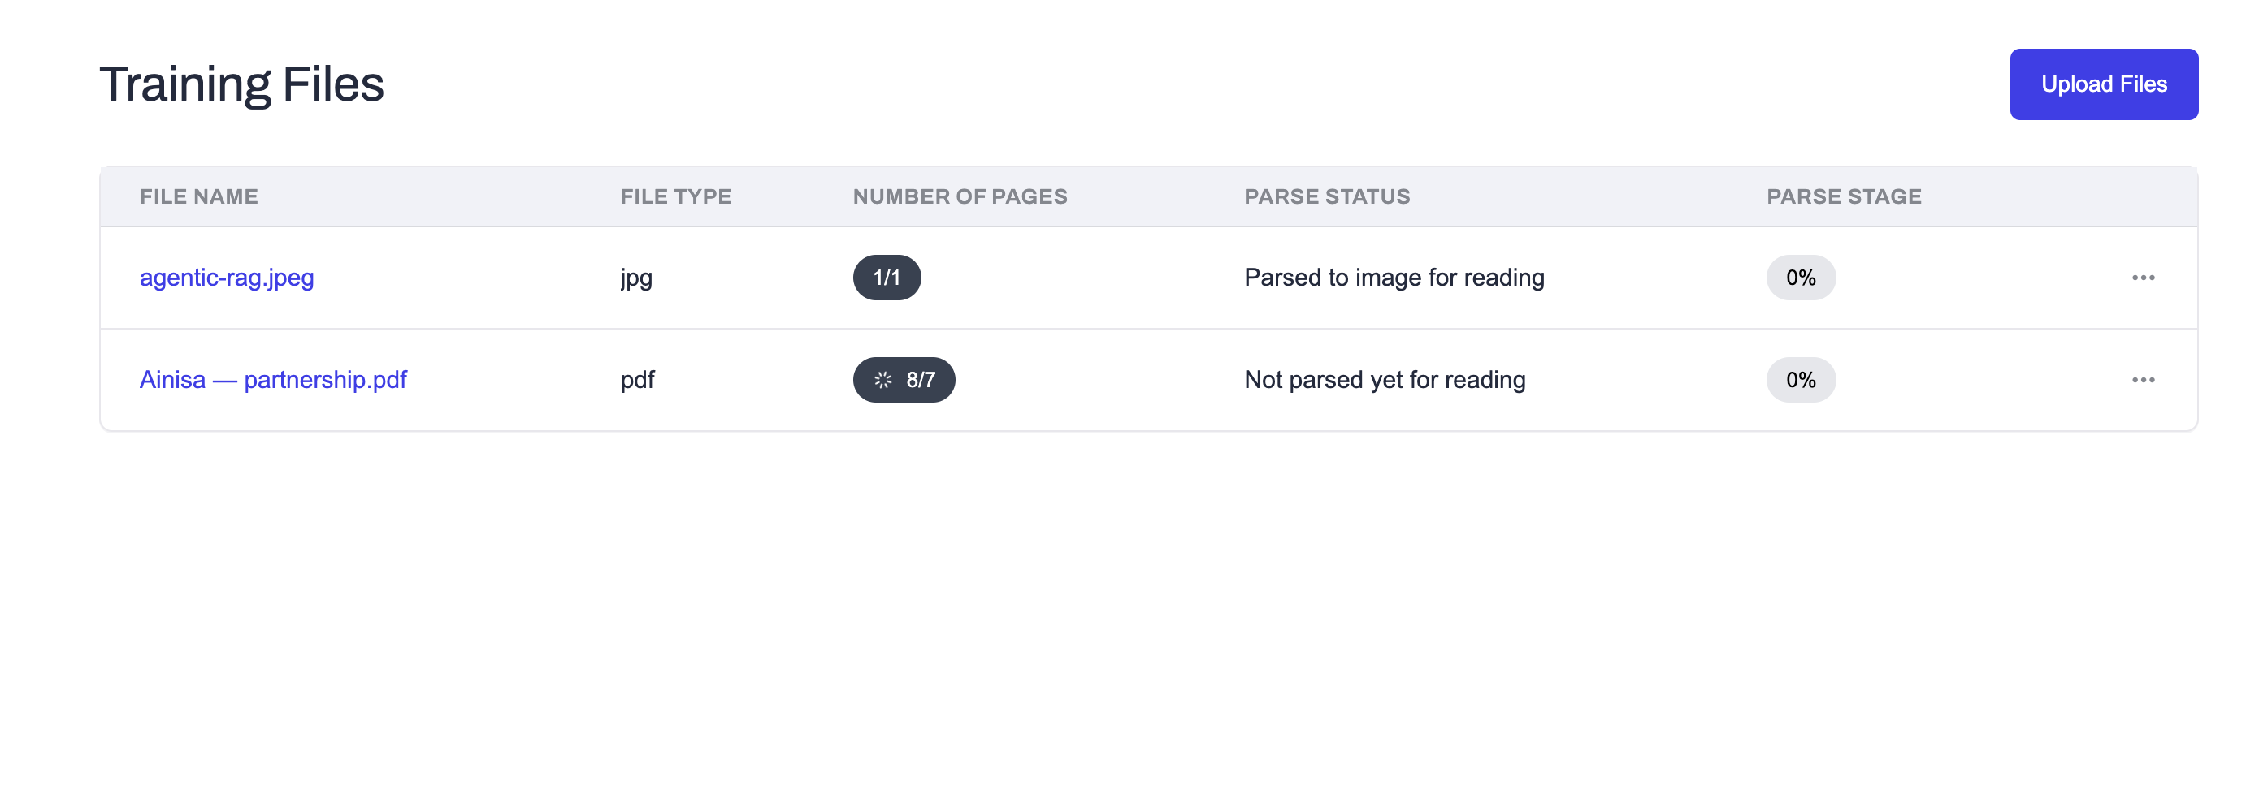Open more options for partnership.pdf row
2259x797 pixels.
2142,379
